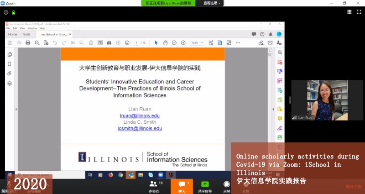Switch to Zoom gallery view grid icon
365x194 pixels.
click(x=349, y=12)
